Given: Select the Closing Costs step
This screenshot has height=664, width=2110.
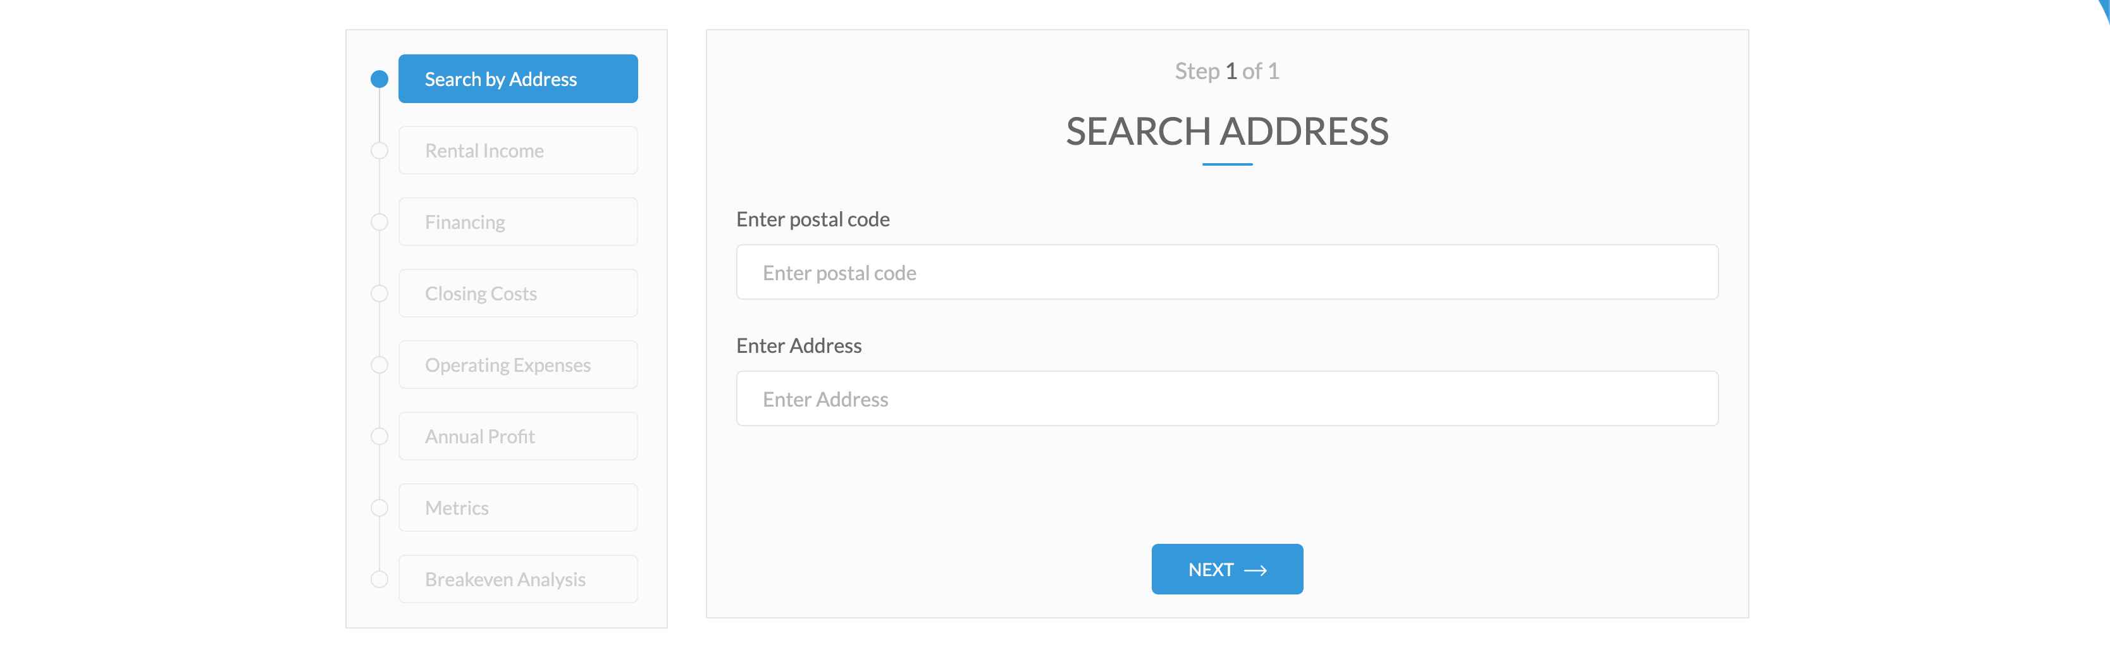Looking at the screenshot, I should click(517, 293).
